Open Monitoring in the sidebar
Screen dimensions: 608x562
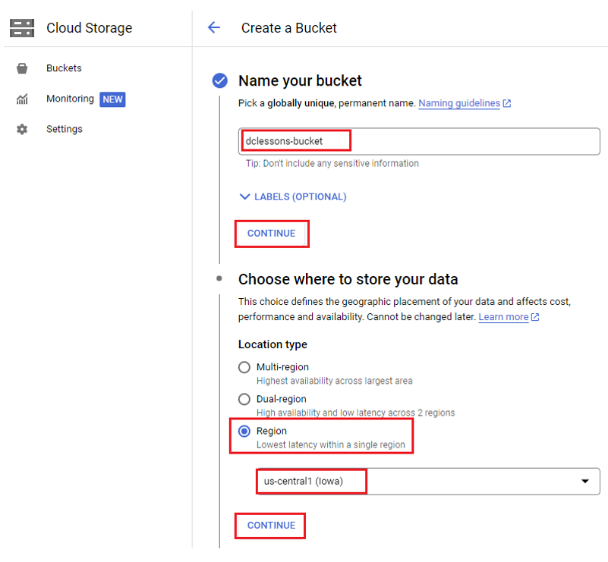pos(70,99)
